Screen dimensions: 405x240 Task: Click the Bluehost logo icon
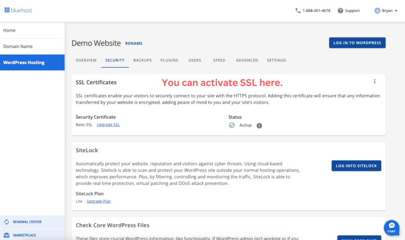(x=7, y=10)
